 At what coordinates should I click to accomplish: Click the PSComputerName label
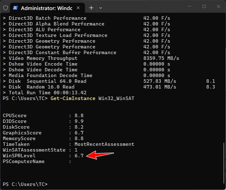click(24, 161)
